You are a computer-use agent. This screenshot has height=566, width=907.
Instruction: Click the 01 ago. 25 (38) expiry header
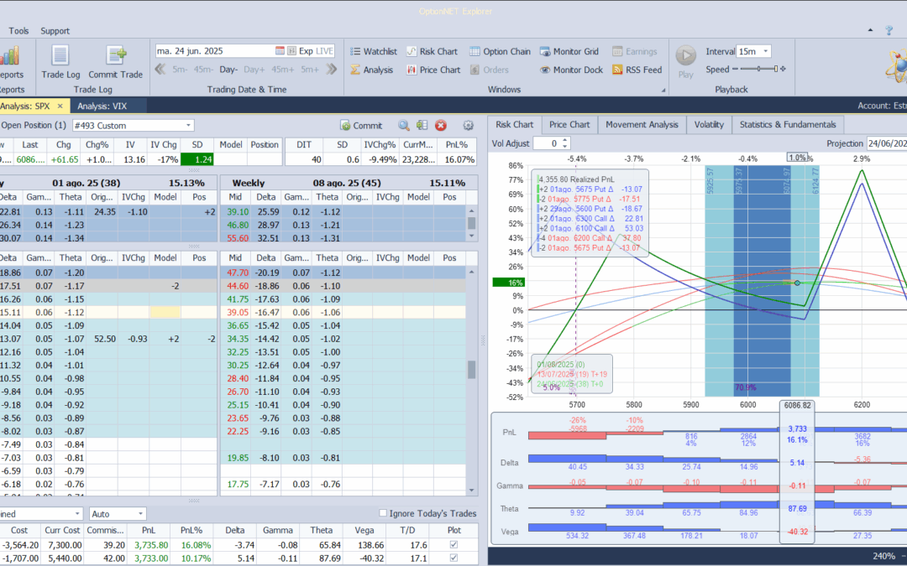click(x=87, y=183)
